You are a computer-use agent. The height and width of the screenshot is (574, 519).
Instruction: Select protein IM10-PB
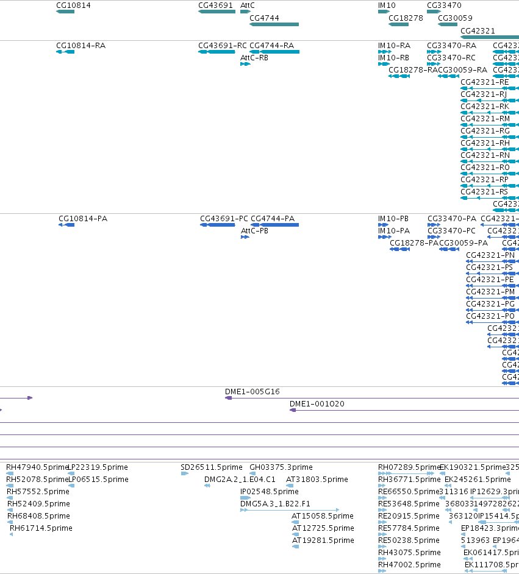click(x=393, y=219)
